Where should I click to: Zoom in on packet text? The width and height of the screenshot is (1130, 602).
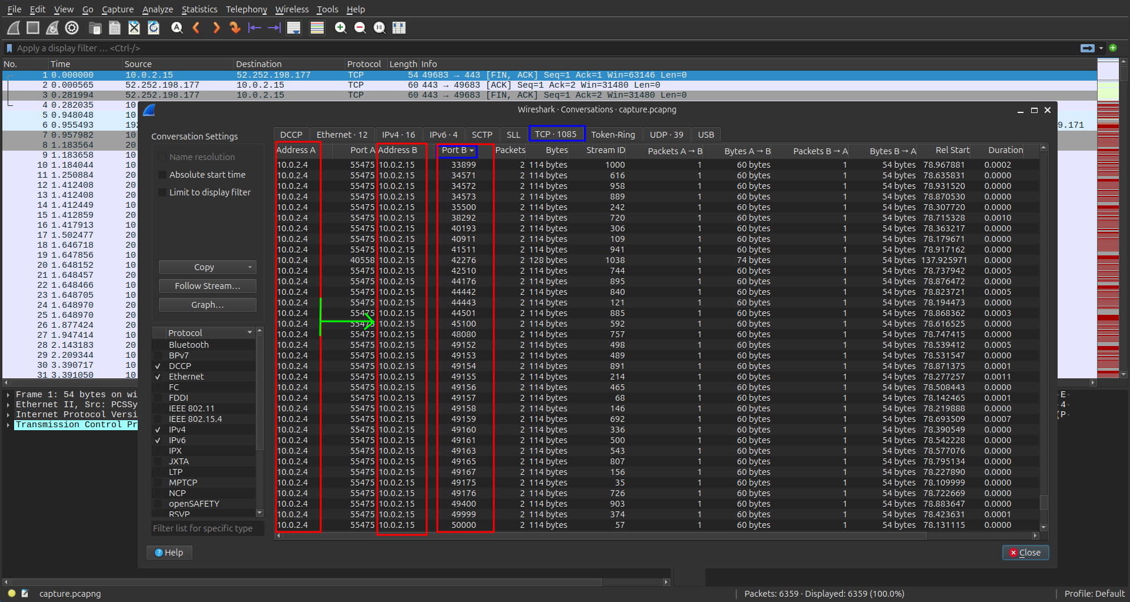pos(340,28)
